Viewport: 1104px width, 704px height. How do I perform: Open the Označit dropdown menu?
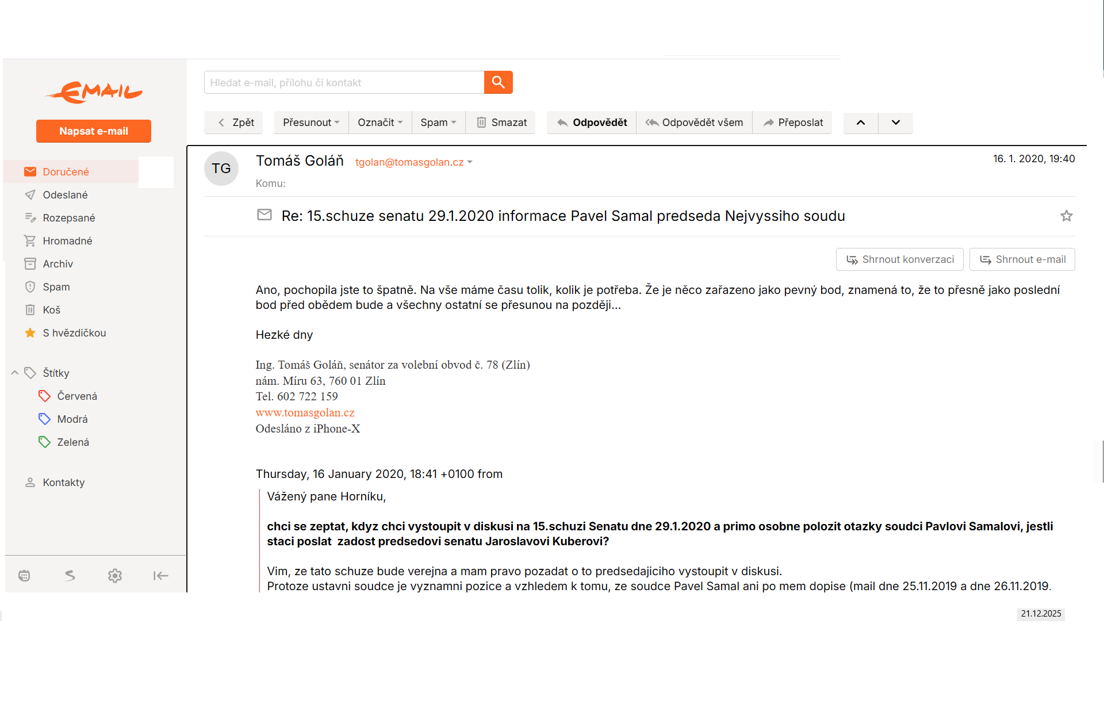click(380, 123)
